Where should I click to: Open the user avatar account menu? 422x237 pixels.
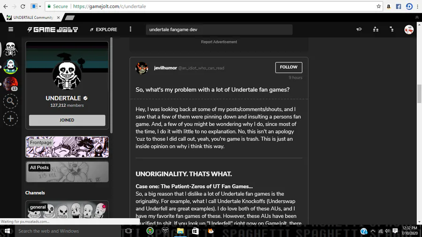coord(409,30)
